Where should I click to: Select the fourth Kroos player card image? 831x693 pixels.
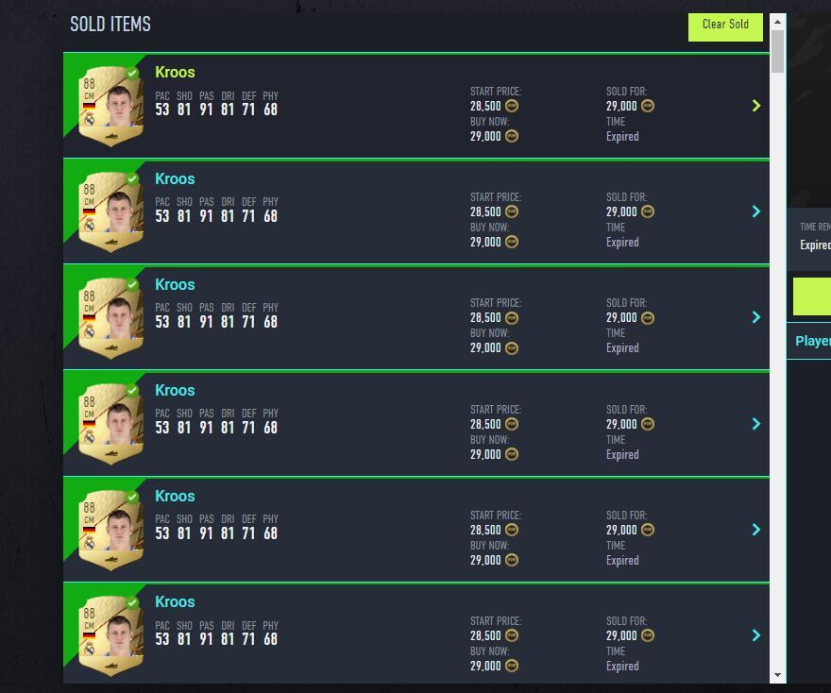110,426
